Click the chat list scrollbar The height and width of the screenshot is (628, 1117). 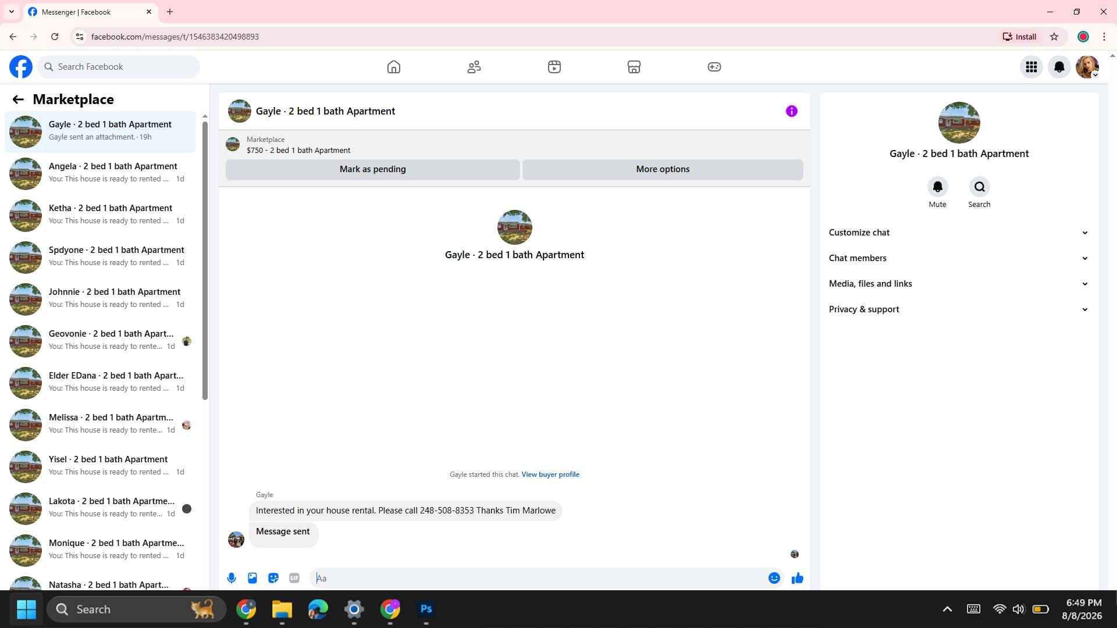(x=205, y=260)
